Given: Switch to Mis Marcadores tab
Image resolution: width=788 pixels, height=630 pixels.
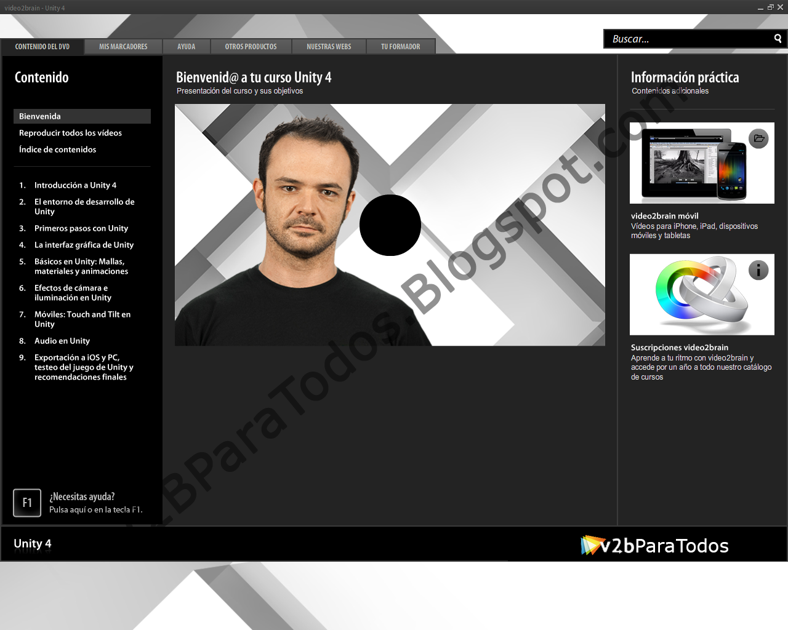Looking at the screenshot, I should (123, 47).
